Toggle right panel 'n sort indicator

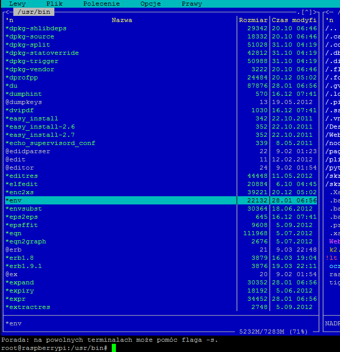329,20
